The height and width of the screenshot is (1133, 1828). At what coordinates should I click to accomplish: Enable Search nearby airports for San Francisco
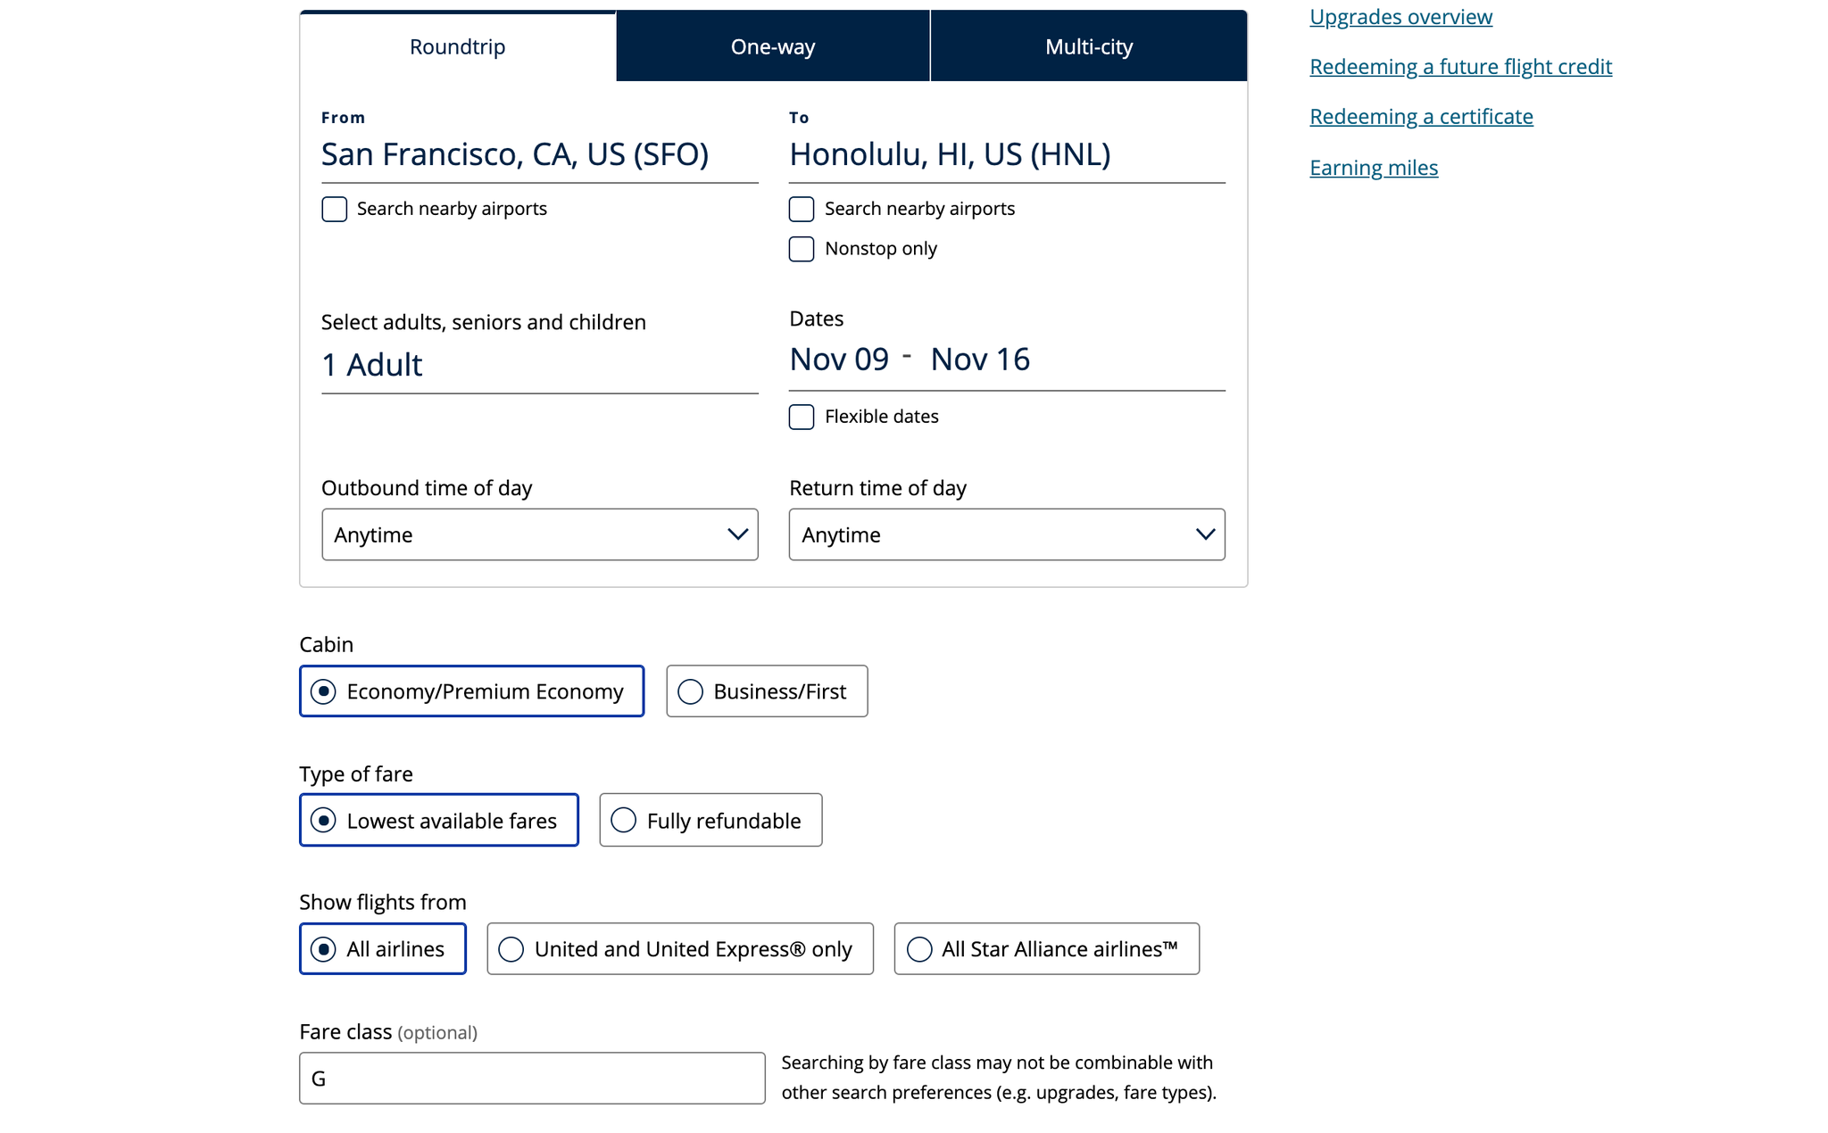point(333,208)
